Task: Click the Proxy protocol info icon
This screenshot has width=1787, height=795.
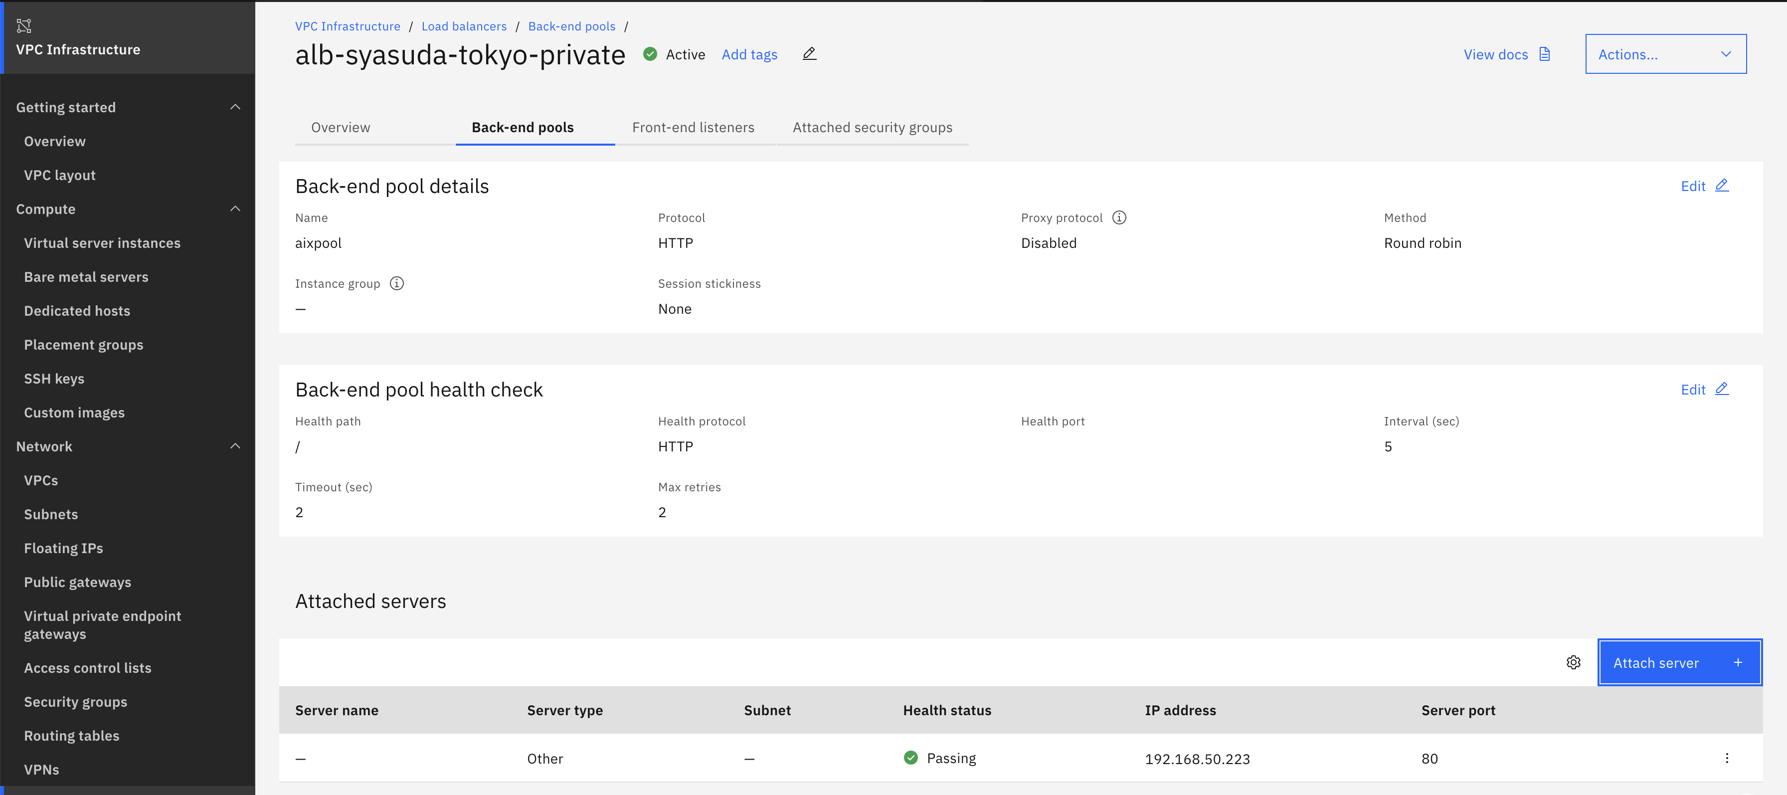Action: [x=1119, y=218]
